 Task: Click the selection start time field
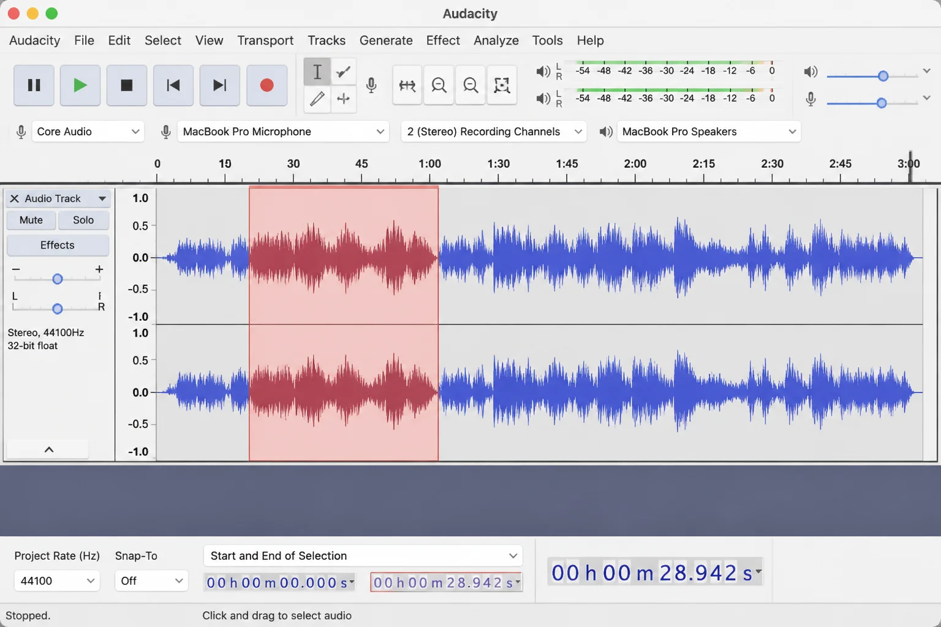(280, 582)
